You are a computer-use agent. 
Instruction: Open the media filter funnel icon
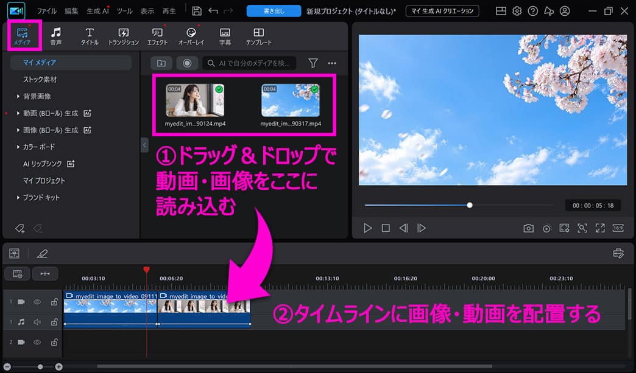[x=313, y=63]
